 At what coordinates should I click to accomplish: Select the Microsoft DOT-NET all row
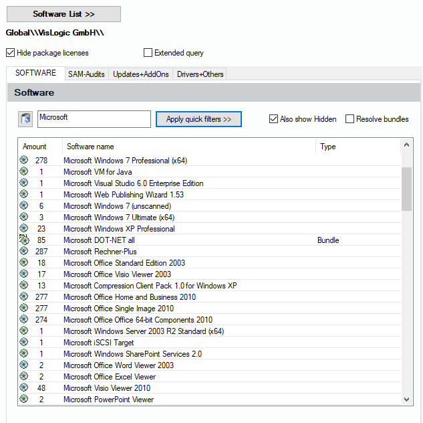[x=210, y=240]
